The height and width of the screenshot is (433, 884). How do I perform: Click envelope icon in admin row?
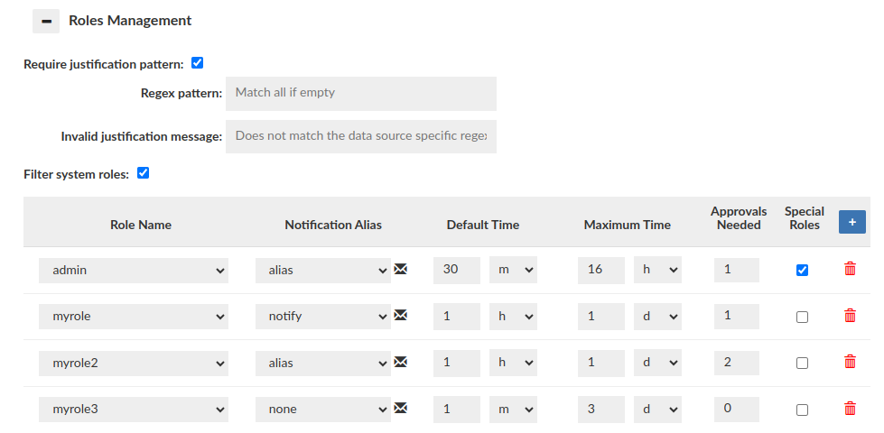401,269
